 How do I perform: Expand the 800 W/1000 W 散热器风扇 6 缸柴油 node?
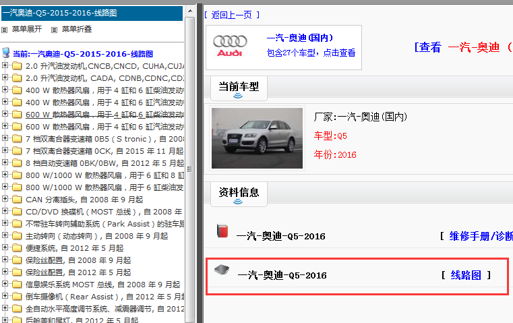(x=5, y=186)
